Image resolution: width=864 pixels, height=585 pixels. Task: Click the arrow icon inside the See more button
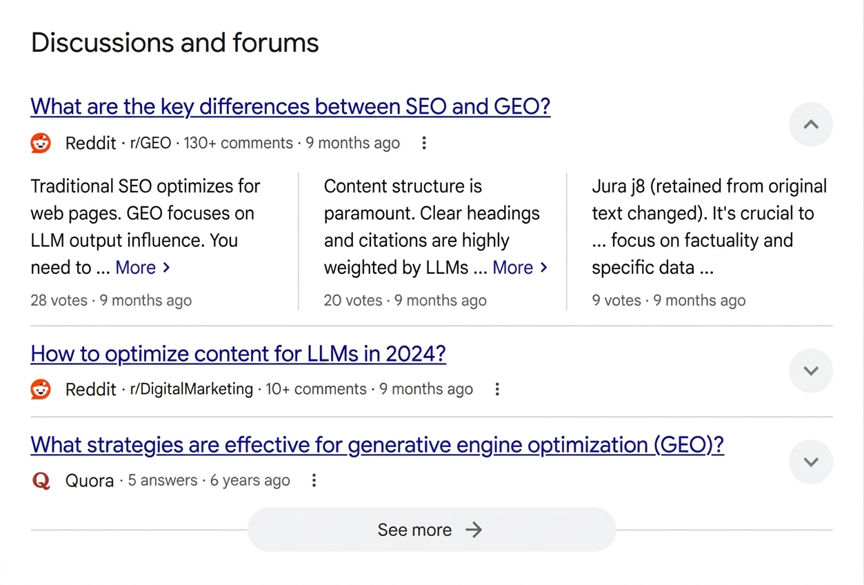point(474,530)
